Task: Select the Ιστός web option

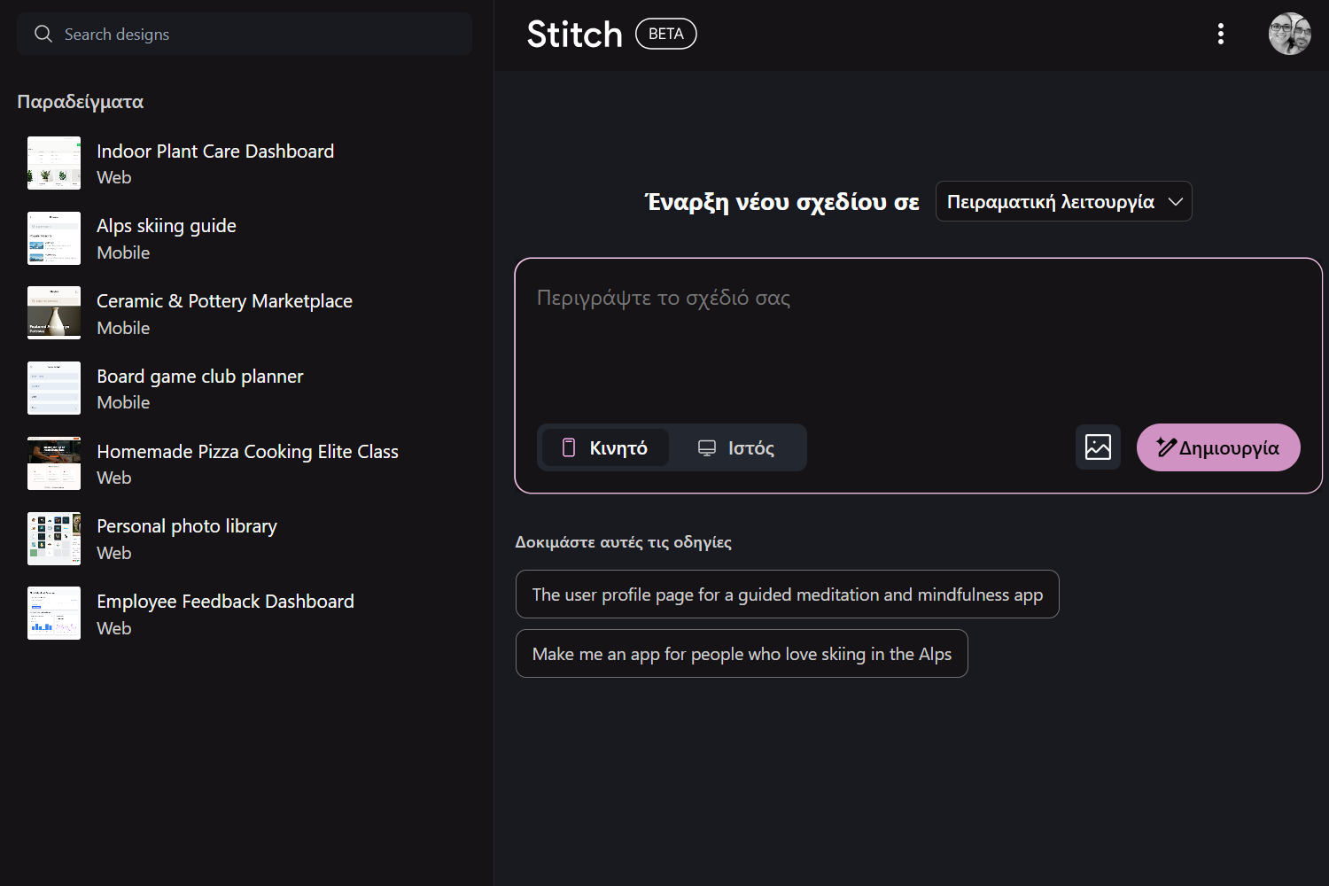Action: tap(736, 447)
